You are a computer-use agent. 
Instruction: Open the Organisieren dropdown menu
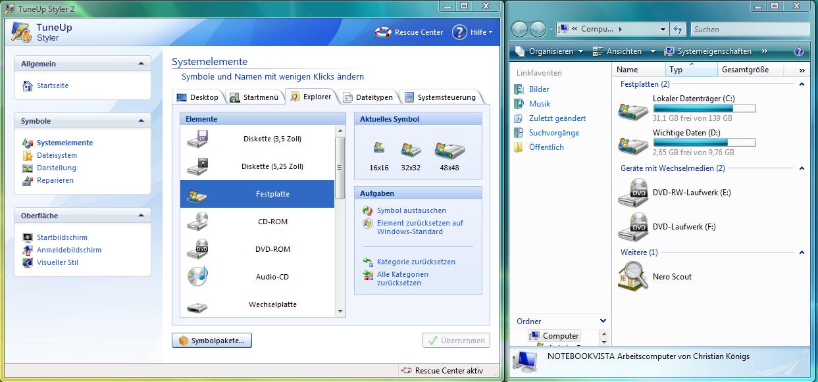click(x=550, y=51)
